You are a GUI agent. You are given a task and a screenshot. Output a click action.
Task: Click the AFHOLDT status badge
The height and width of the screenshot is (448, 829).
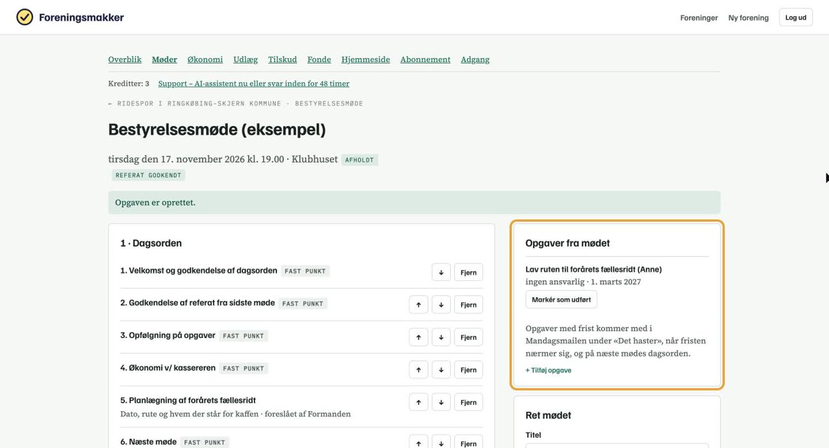(359, 160)
